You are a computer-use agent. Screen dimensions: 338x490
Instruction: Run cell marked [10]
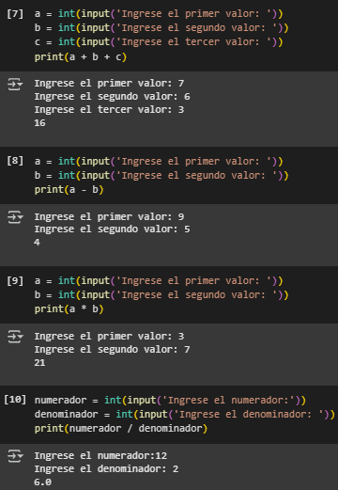pyautogui.click(x=15, y=400)
